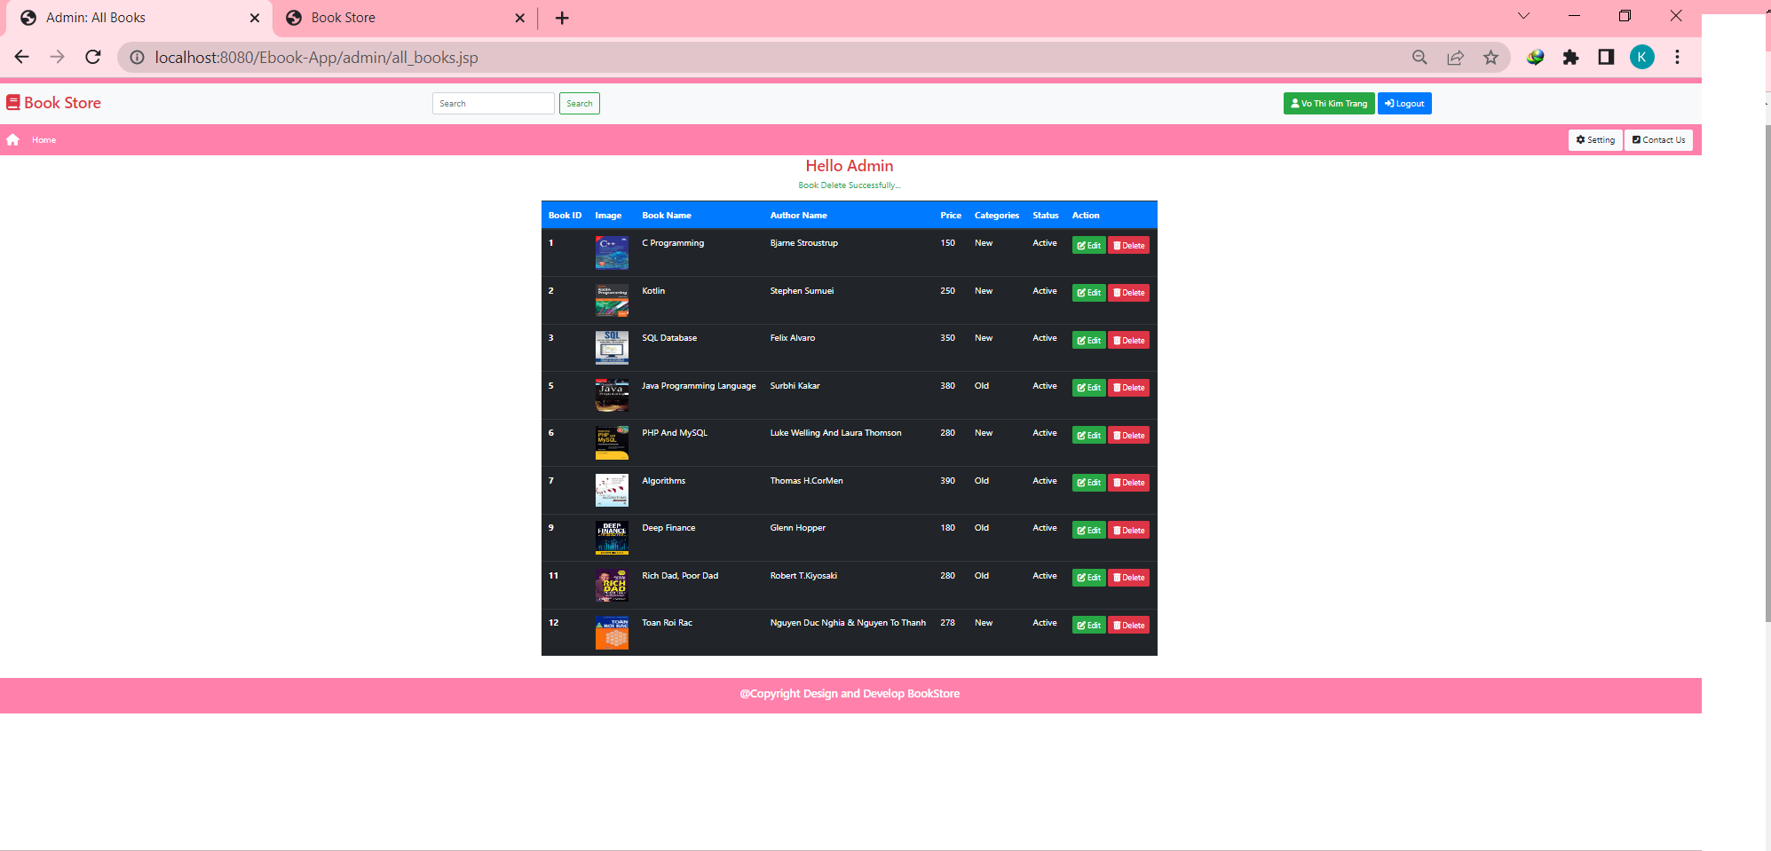Screen dimensions: 1771x851
Task: Click the page vertical scrollbar
Action: 1767,373
